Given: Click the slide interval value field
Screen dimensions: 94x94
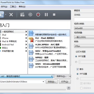Looking at the screenshot, I should (x=86, y=62).
